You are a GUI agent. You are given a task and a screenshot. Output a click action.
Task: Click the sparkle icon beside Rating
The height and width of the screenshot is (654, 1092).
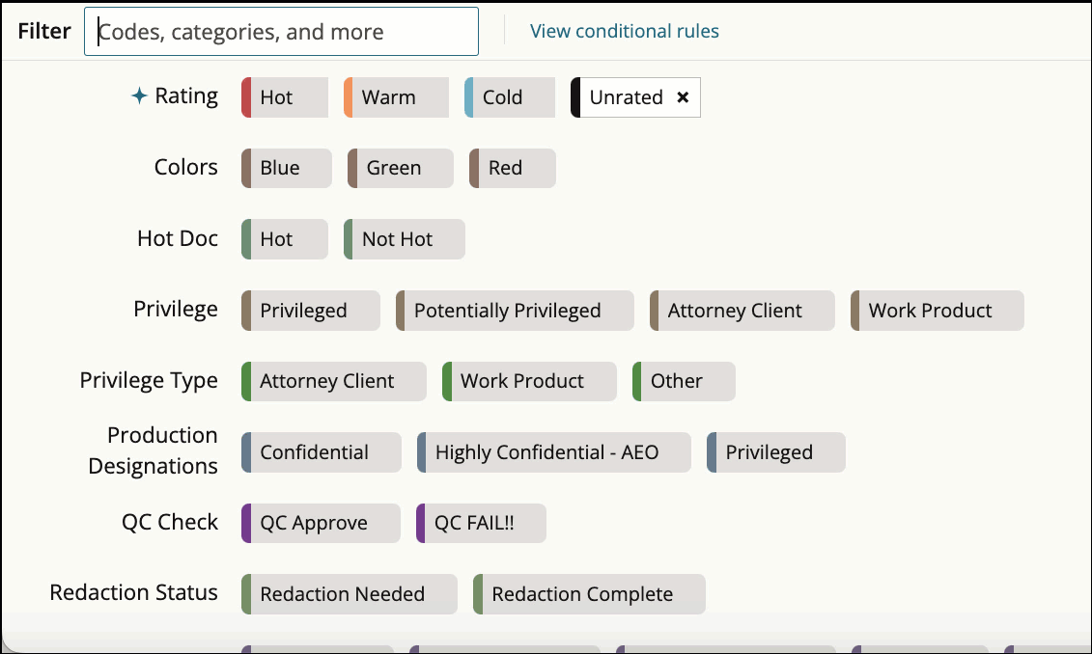(139, 96)
